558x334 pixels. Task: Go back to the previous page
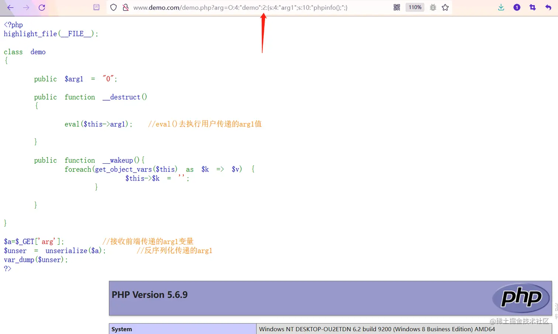pos(10,7)
